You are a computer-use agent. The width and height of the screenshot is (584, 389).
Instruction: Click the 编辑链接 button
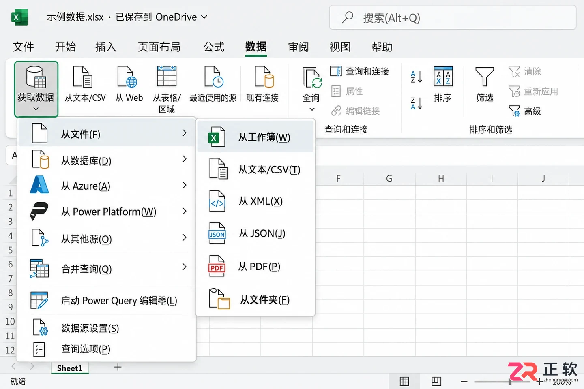[355, 111]
